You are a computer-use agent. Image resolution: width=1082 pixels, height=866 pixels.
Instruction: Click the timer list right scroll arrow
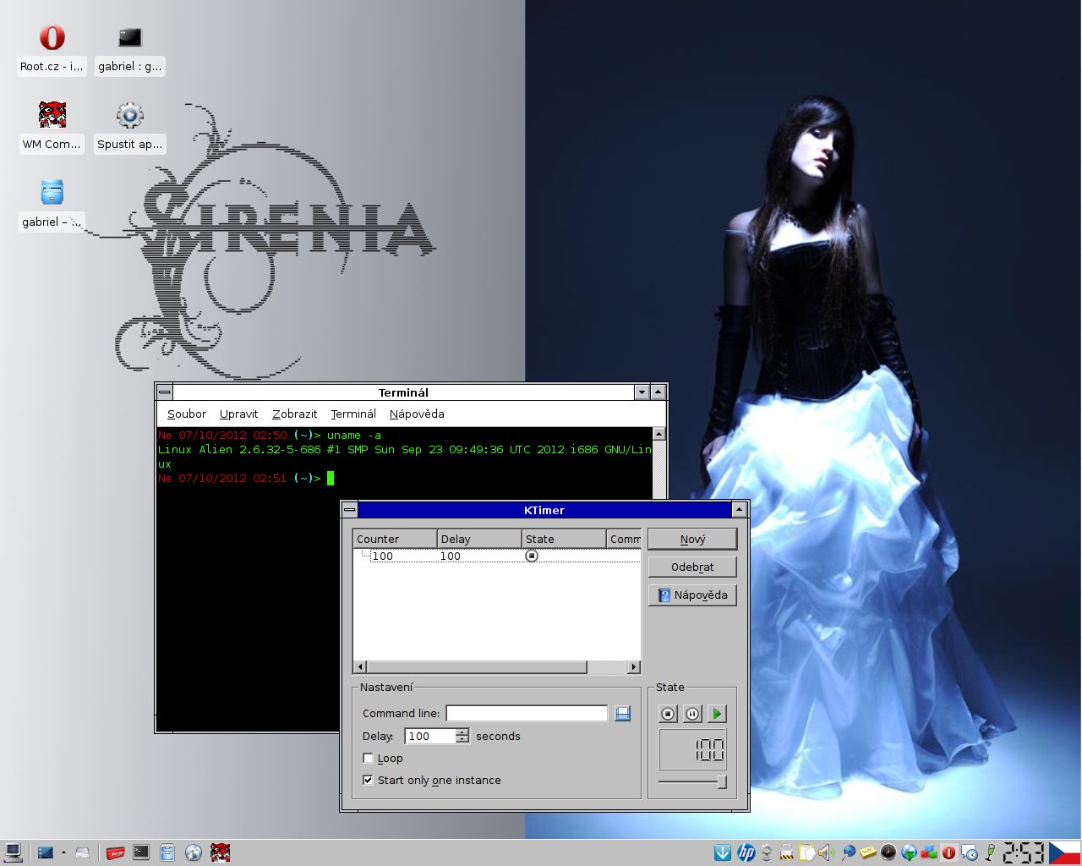pos(634,667)
